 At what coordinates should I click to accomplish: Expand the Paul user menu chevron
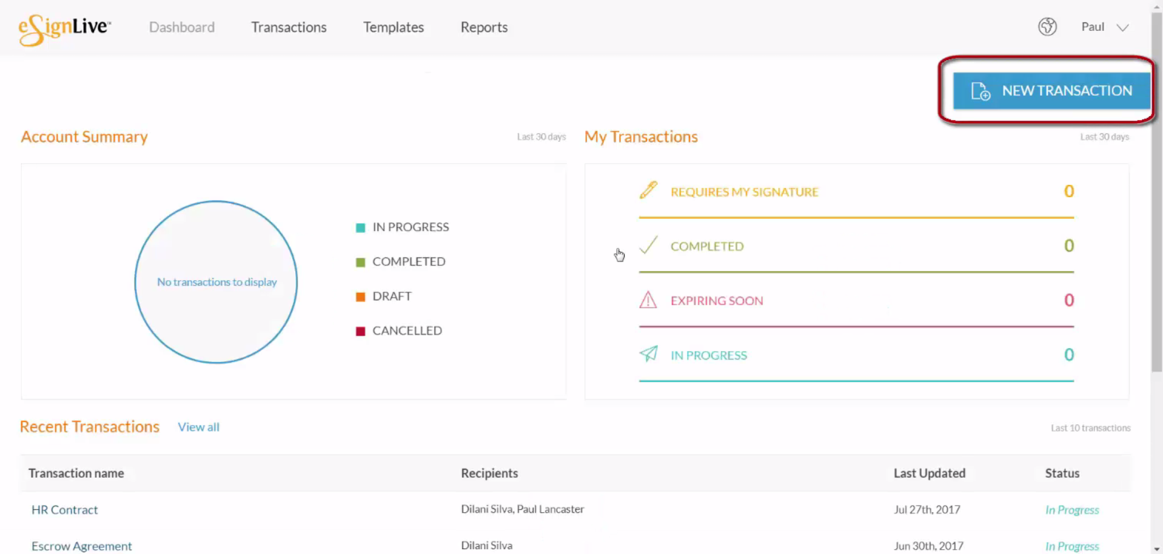pyautogui.click(x=1122, y=27)
